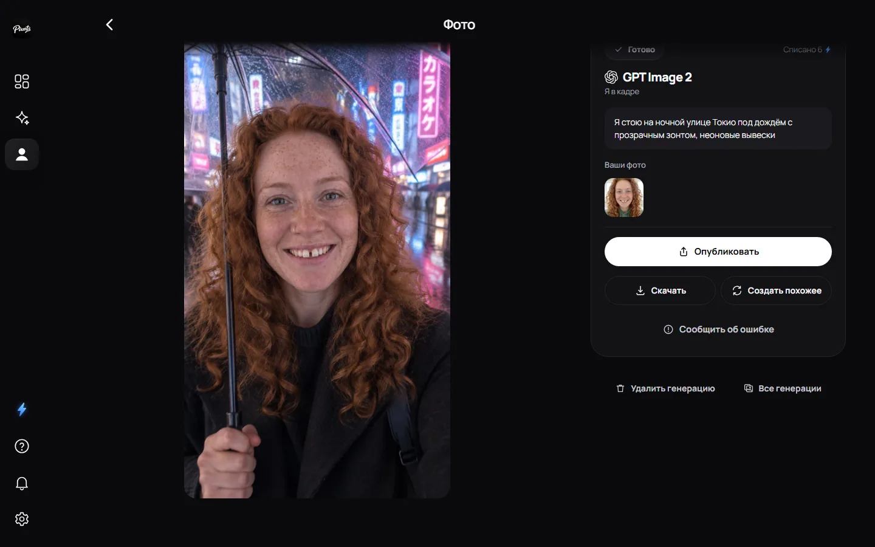Open the person profile sidebar icon

(x=22, y=154)
